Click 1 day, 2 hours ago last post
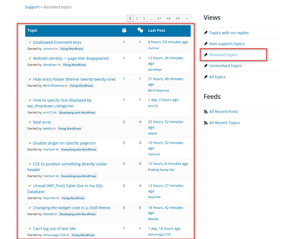 tap(163, 100)
